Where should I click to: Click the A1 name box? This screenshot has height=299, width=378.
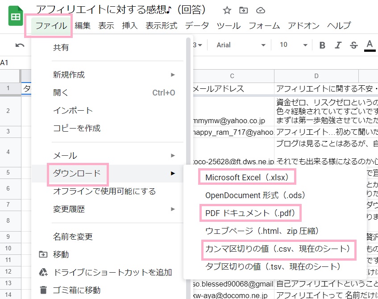(4, 62)
